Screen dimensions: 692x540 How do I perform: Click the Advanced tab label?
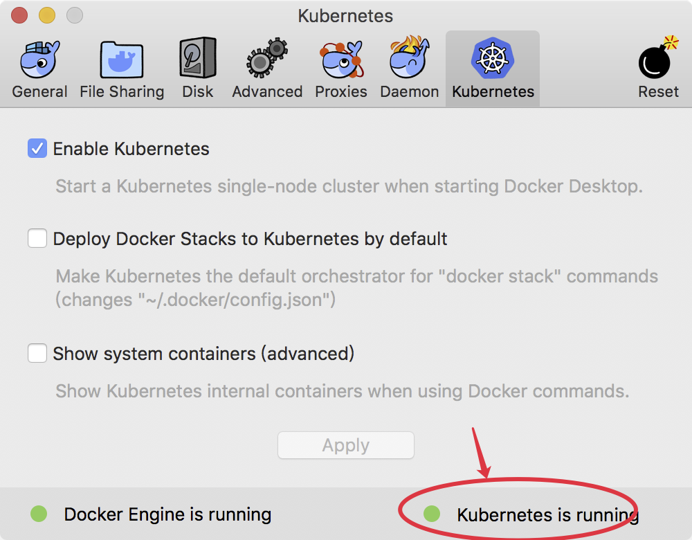[267, 91]
